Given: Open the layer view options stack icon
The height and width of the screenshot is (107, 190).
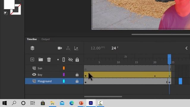Looking at the screenshot, I should click(x=32, y=48).
